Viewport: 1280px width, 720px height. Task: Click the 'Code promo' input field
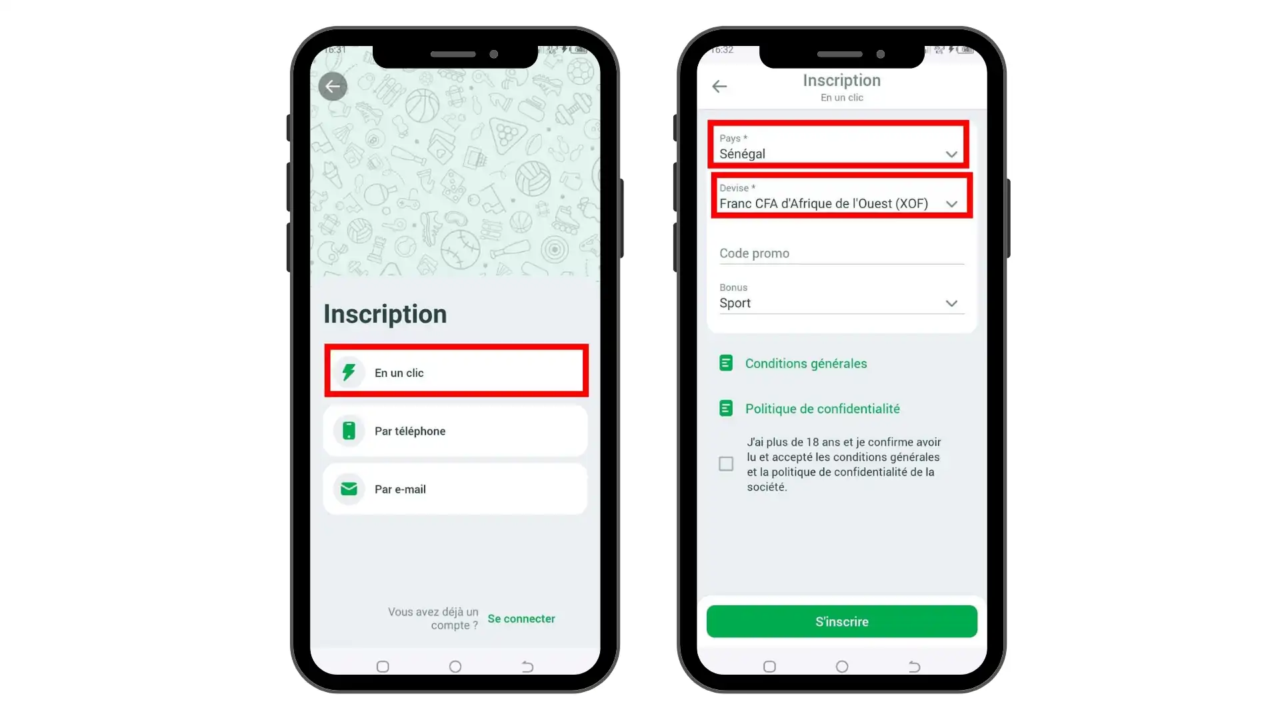[841, 253]
